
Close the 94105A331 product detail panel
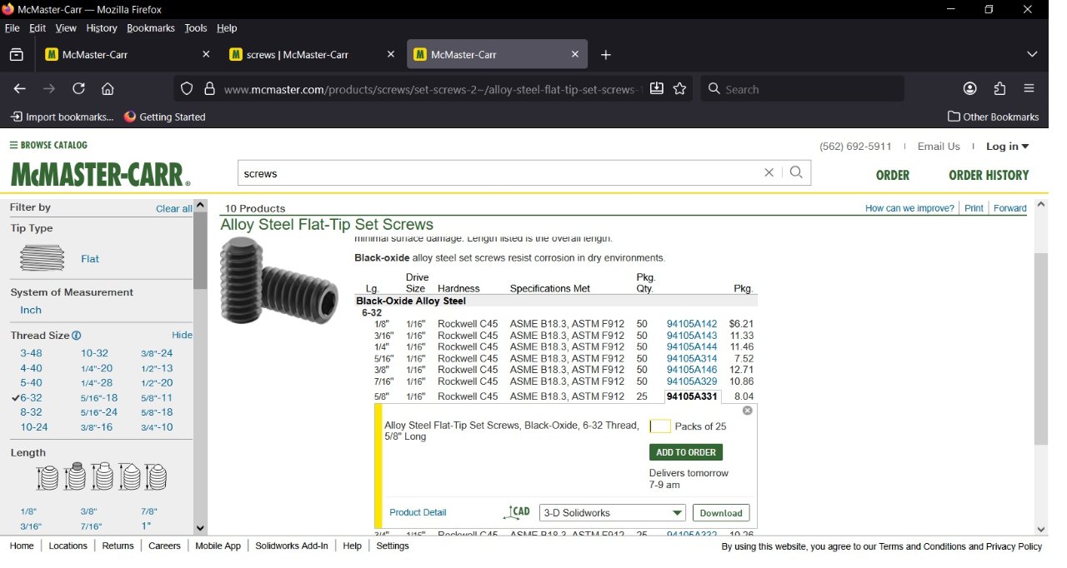[748, 411]
